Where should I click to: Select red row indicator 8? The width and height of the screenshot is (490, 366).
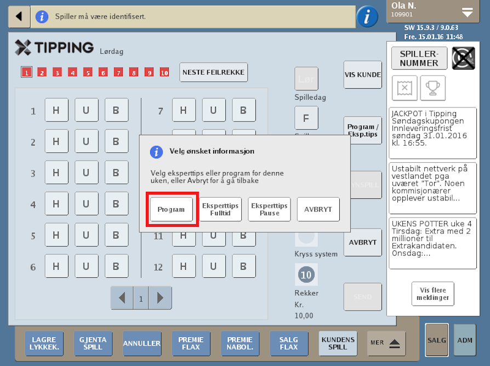click(x=134, y=72)
